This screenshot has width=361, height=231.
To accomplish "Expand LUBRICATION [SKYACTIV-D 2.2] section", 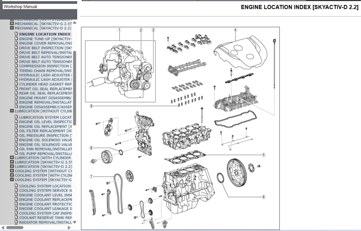I will coord(12,166).
